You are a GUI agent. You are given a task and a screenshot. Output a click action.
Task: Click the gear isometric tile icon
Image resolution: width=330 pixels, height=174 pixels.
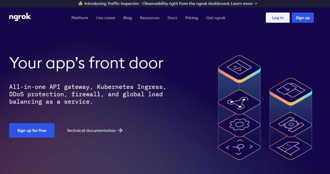(239, 125)
